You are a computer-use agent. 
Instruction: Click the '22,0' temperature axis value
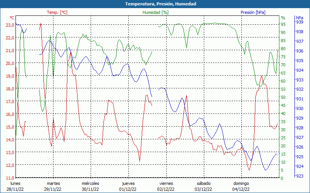click(x=10, y=38)
